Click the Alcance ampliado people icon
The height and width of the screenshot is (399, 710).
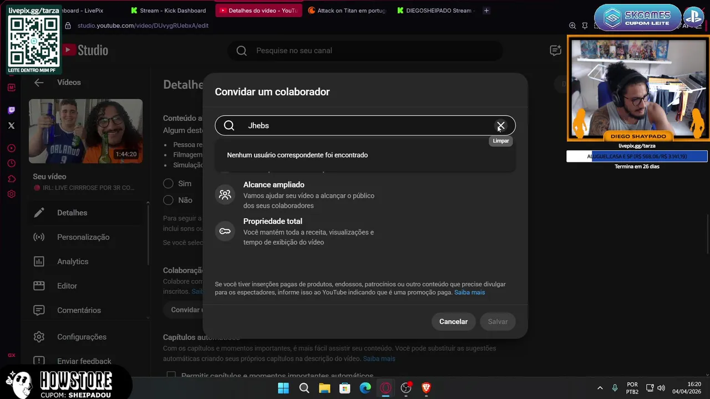pos(225,195)
